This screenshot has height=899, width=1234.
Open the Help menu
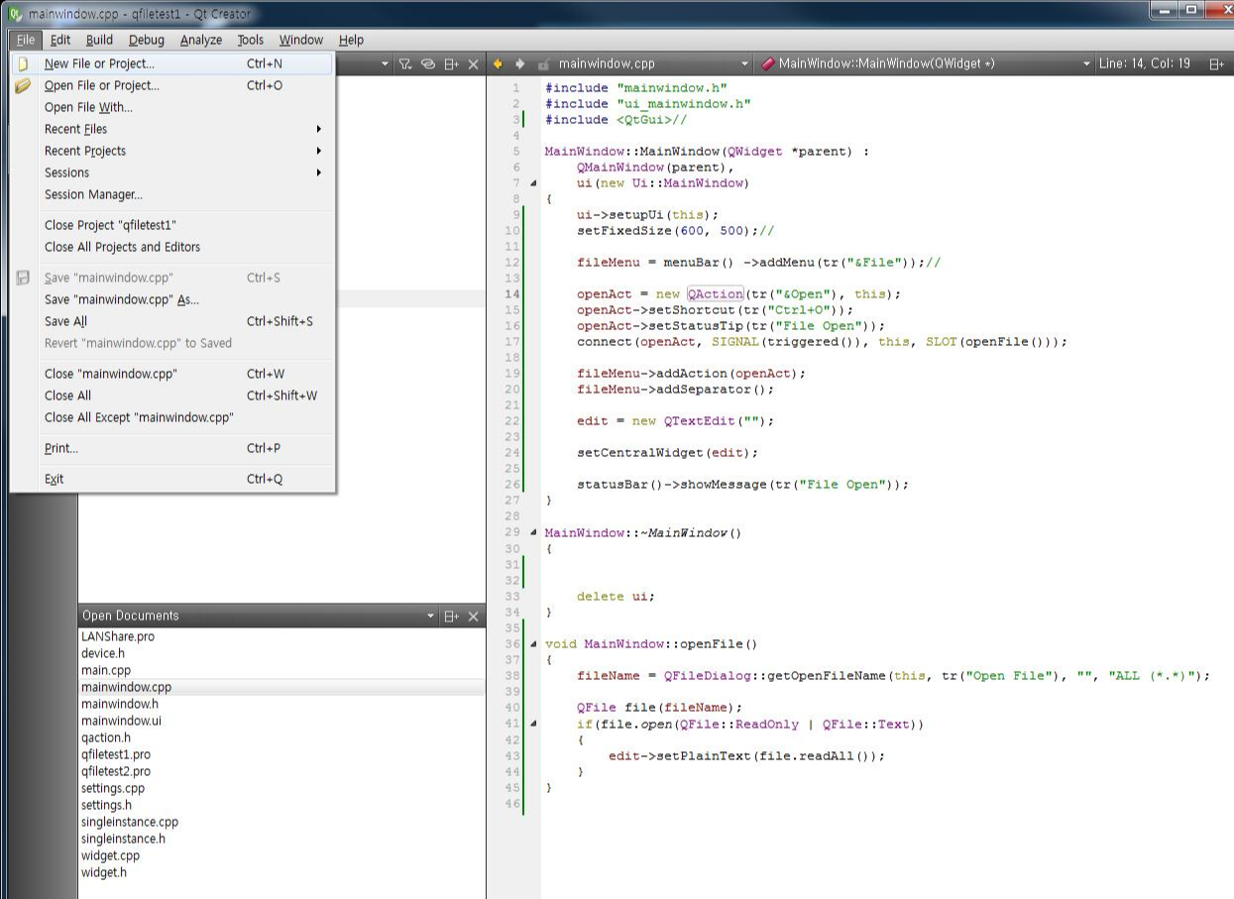coord(351,40)
